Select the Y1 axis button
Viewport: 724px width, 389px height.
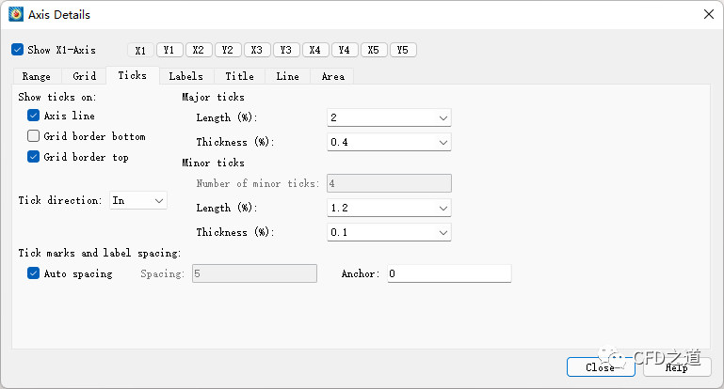click(169, 50)
